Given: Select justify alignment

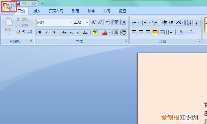Looking at the screenshot, I should (155, 32).
